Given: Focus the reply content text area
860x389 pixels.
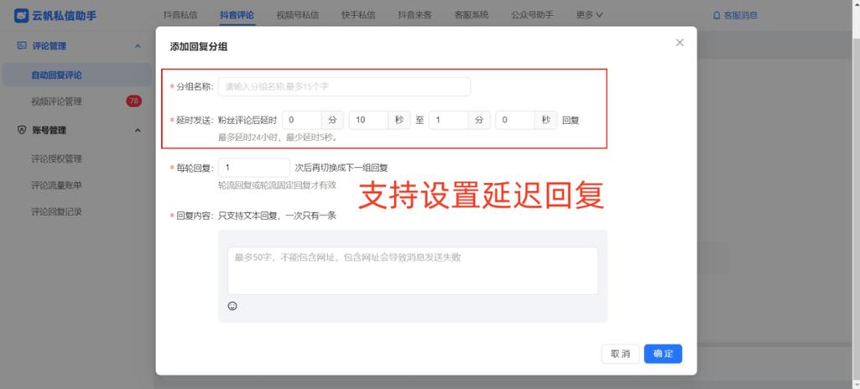Looking at the screenshot, I should tap(412, 270).
